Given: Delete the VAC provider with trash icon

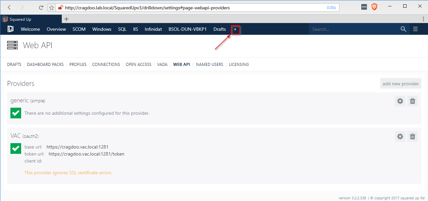Looking at the screenshot, I should (413, 136).
